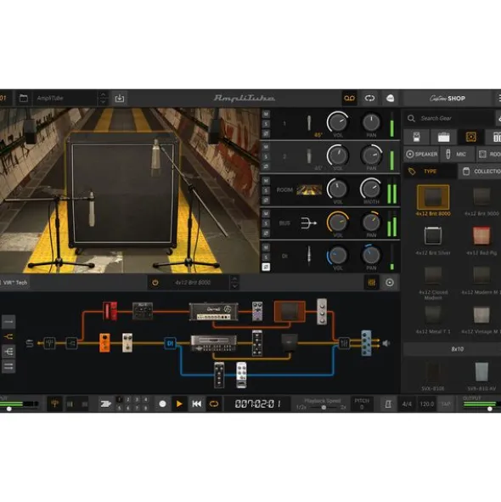Step cabinet selection with the up/down arrows
The width and height of the screenshot is (501, 502).
[x=234, y=282]
